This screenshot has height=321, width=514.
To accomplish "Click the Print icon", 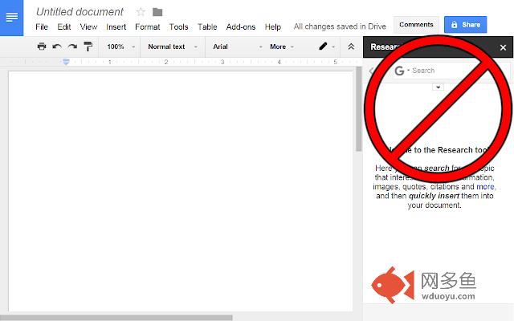I will (x=42, y=47).
